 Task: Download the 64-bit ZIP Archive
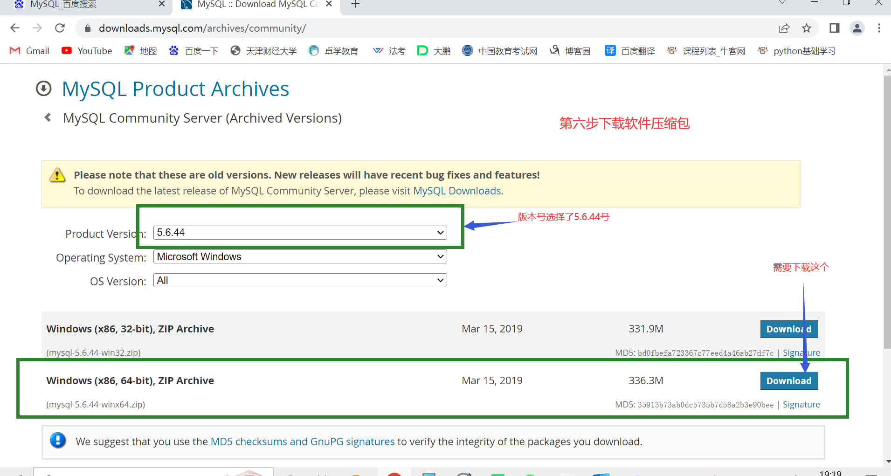coord(789,381)
